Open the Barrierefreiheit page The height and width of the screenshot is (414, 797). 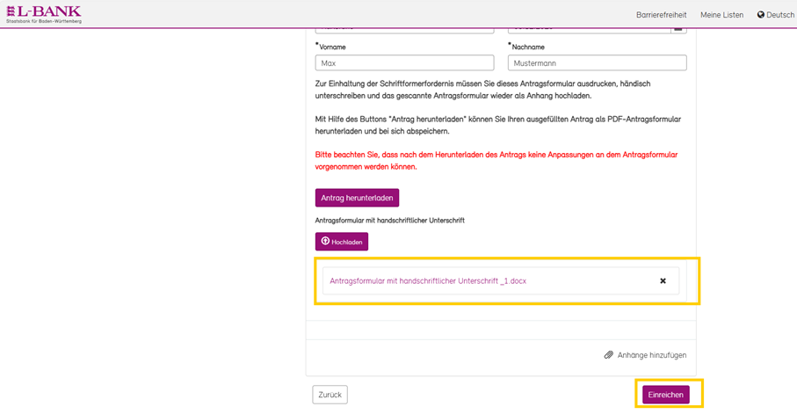(x=661, y=15)
